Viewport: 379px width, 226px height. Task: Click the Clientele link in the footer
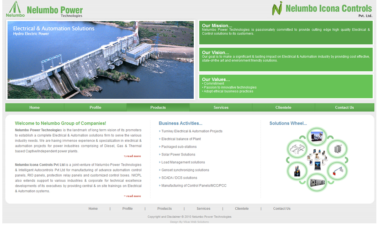(x=242, y=209)
